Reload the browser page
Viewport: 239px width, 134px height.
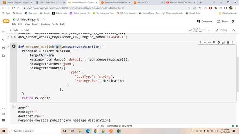click(13, 8)
